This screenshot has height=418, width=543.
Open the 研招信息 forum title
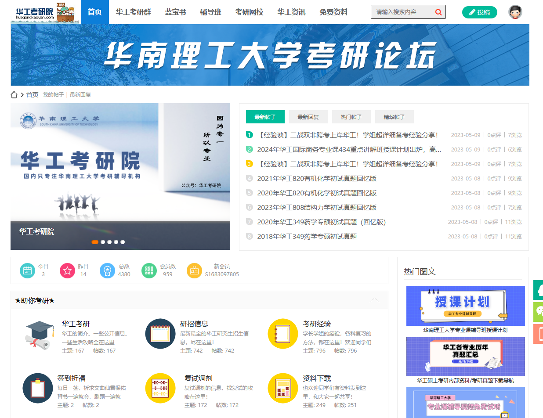pos(194,324)
